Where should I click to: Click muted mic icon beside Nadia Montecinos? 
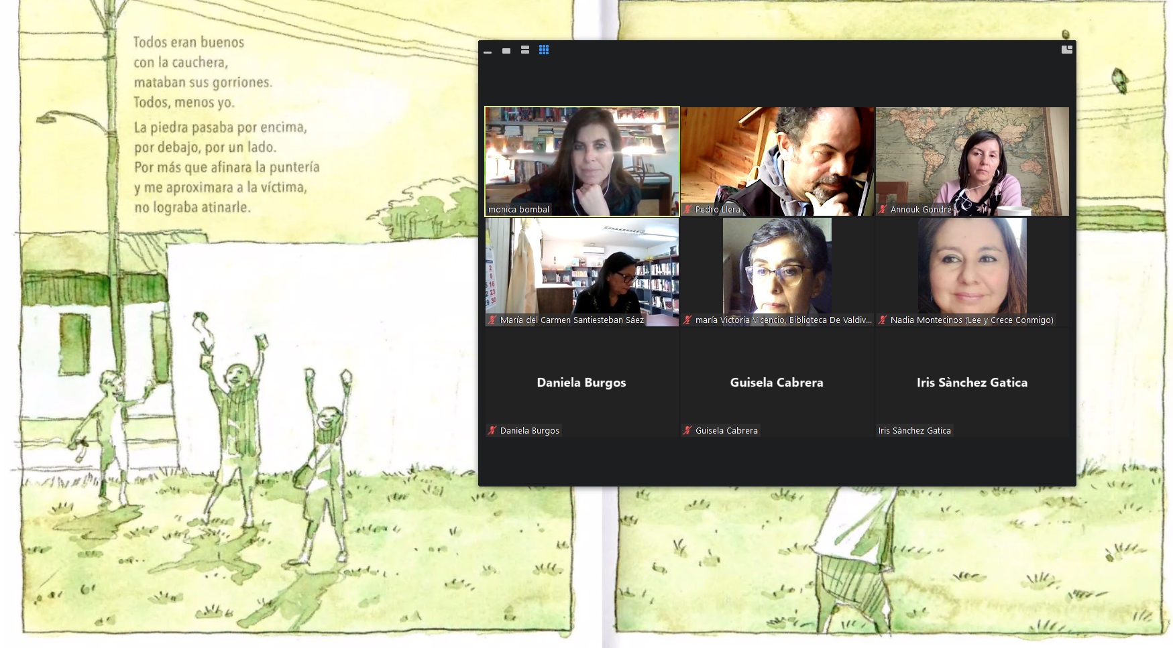[883, 320]
